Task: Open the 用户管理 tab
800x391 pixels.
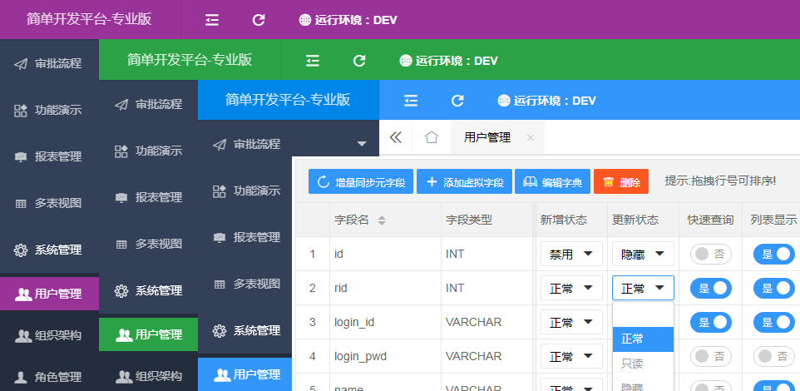Action: point(487,137)
